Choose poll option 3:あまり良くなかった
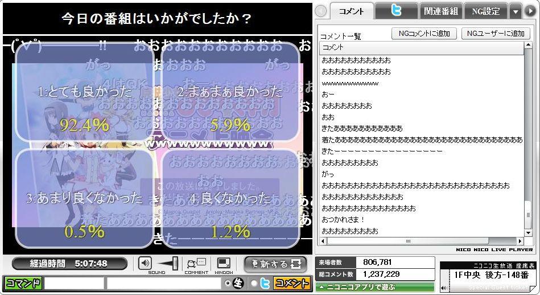540x295 pixels. (x=84, y=199)
